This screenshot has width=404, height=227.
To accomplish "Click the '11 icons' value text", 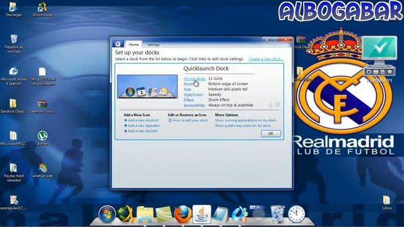I will coord(215,78).
